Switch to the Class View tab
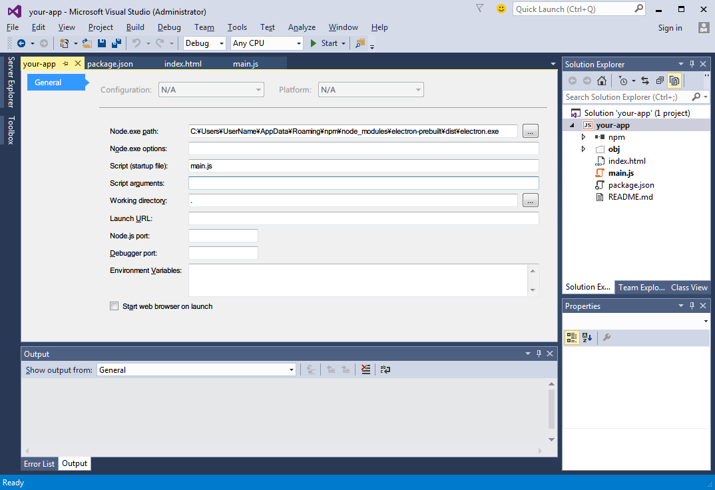The image size is (715, 490). pos(689,287)
